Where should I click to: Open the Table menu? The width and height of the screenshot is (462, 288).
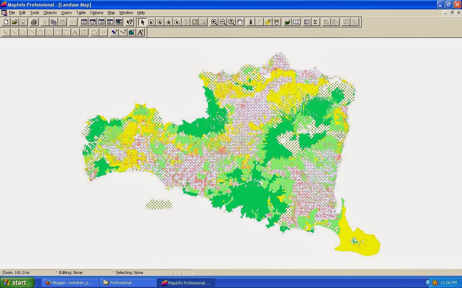point(81,13)
